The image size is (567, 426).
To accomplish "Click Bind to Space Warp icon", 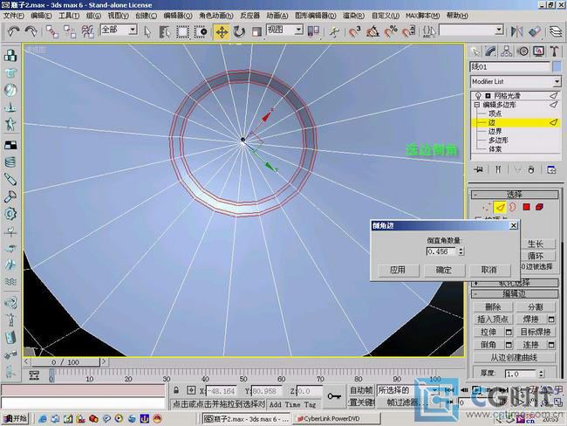I will 87,31.
